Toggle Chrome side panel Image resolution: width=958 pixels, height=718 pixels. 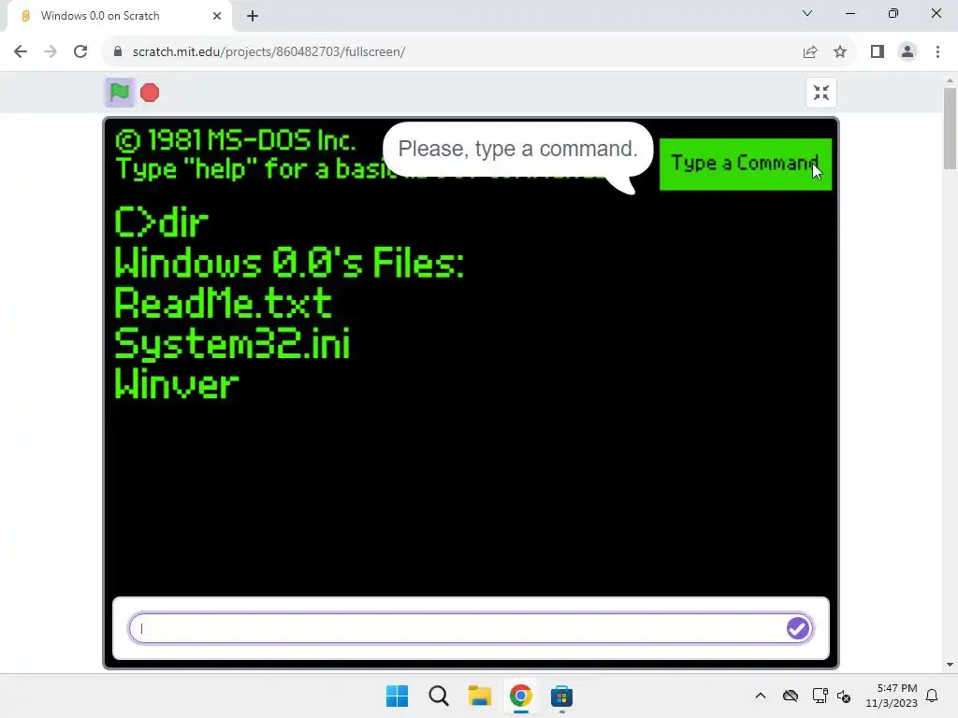[878, 52]
